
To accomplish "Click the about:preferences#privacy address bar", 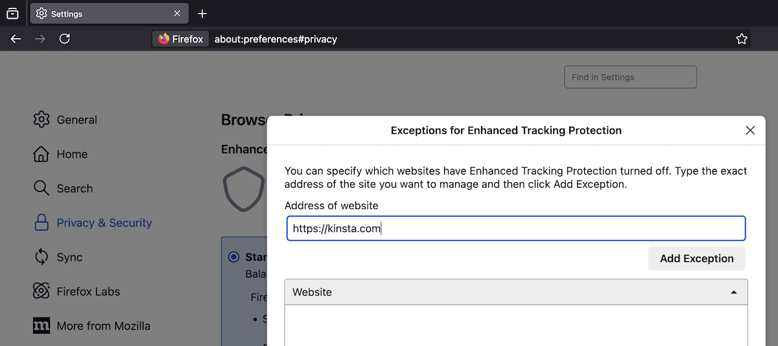I will [x=451, y=39].
